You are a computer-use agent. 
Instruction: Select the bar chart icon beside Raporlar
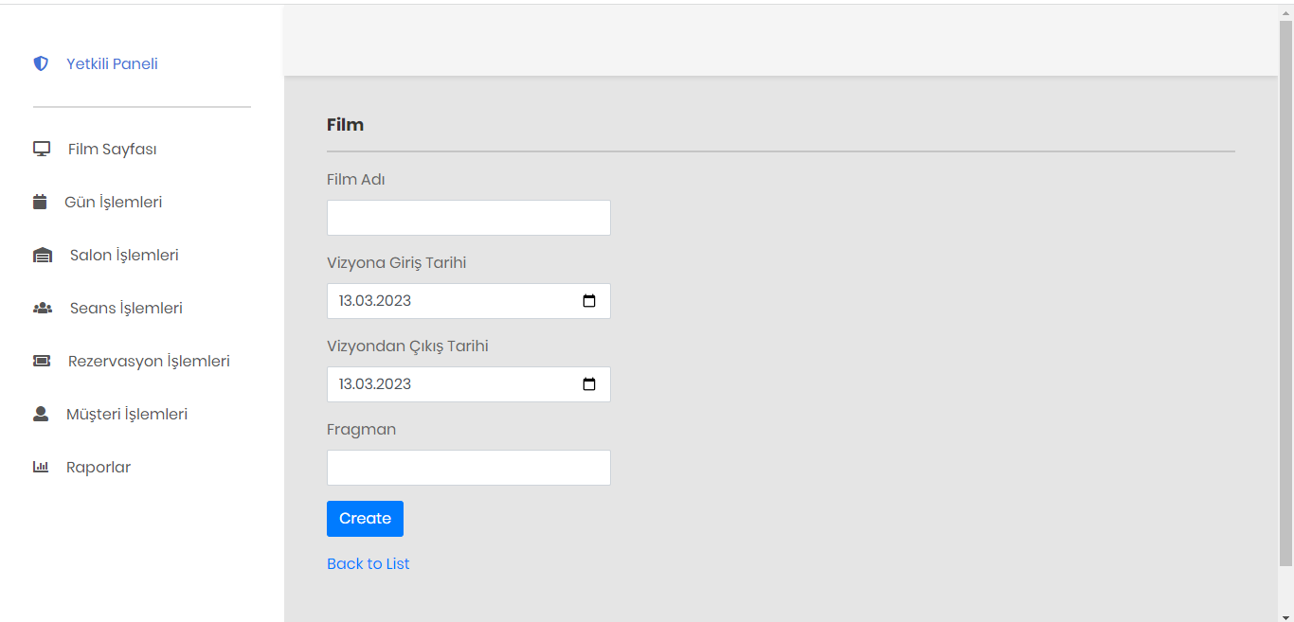point(40,466)
